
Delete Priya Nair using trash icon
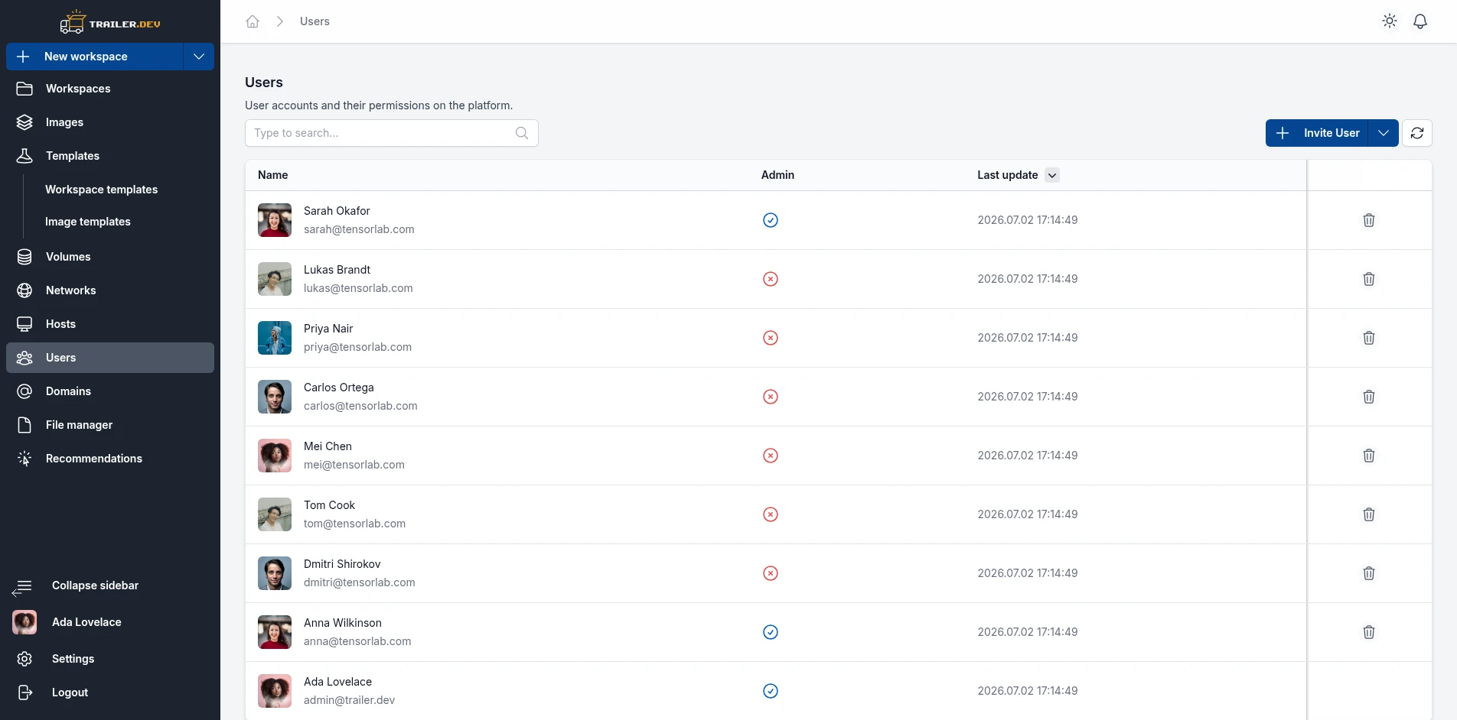[1369, 338]
